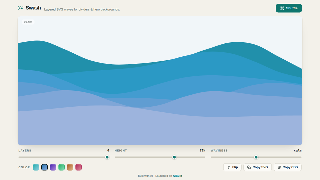
Task: Click the Swash wave logo icon
Action: (x=21, y=8)
